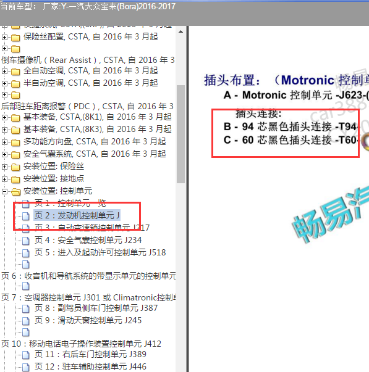Expand 安装位置: 接地点 folder
The height and width of the screenshot is (372, 369).
pyautogui.click(x=4, y=179)
